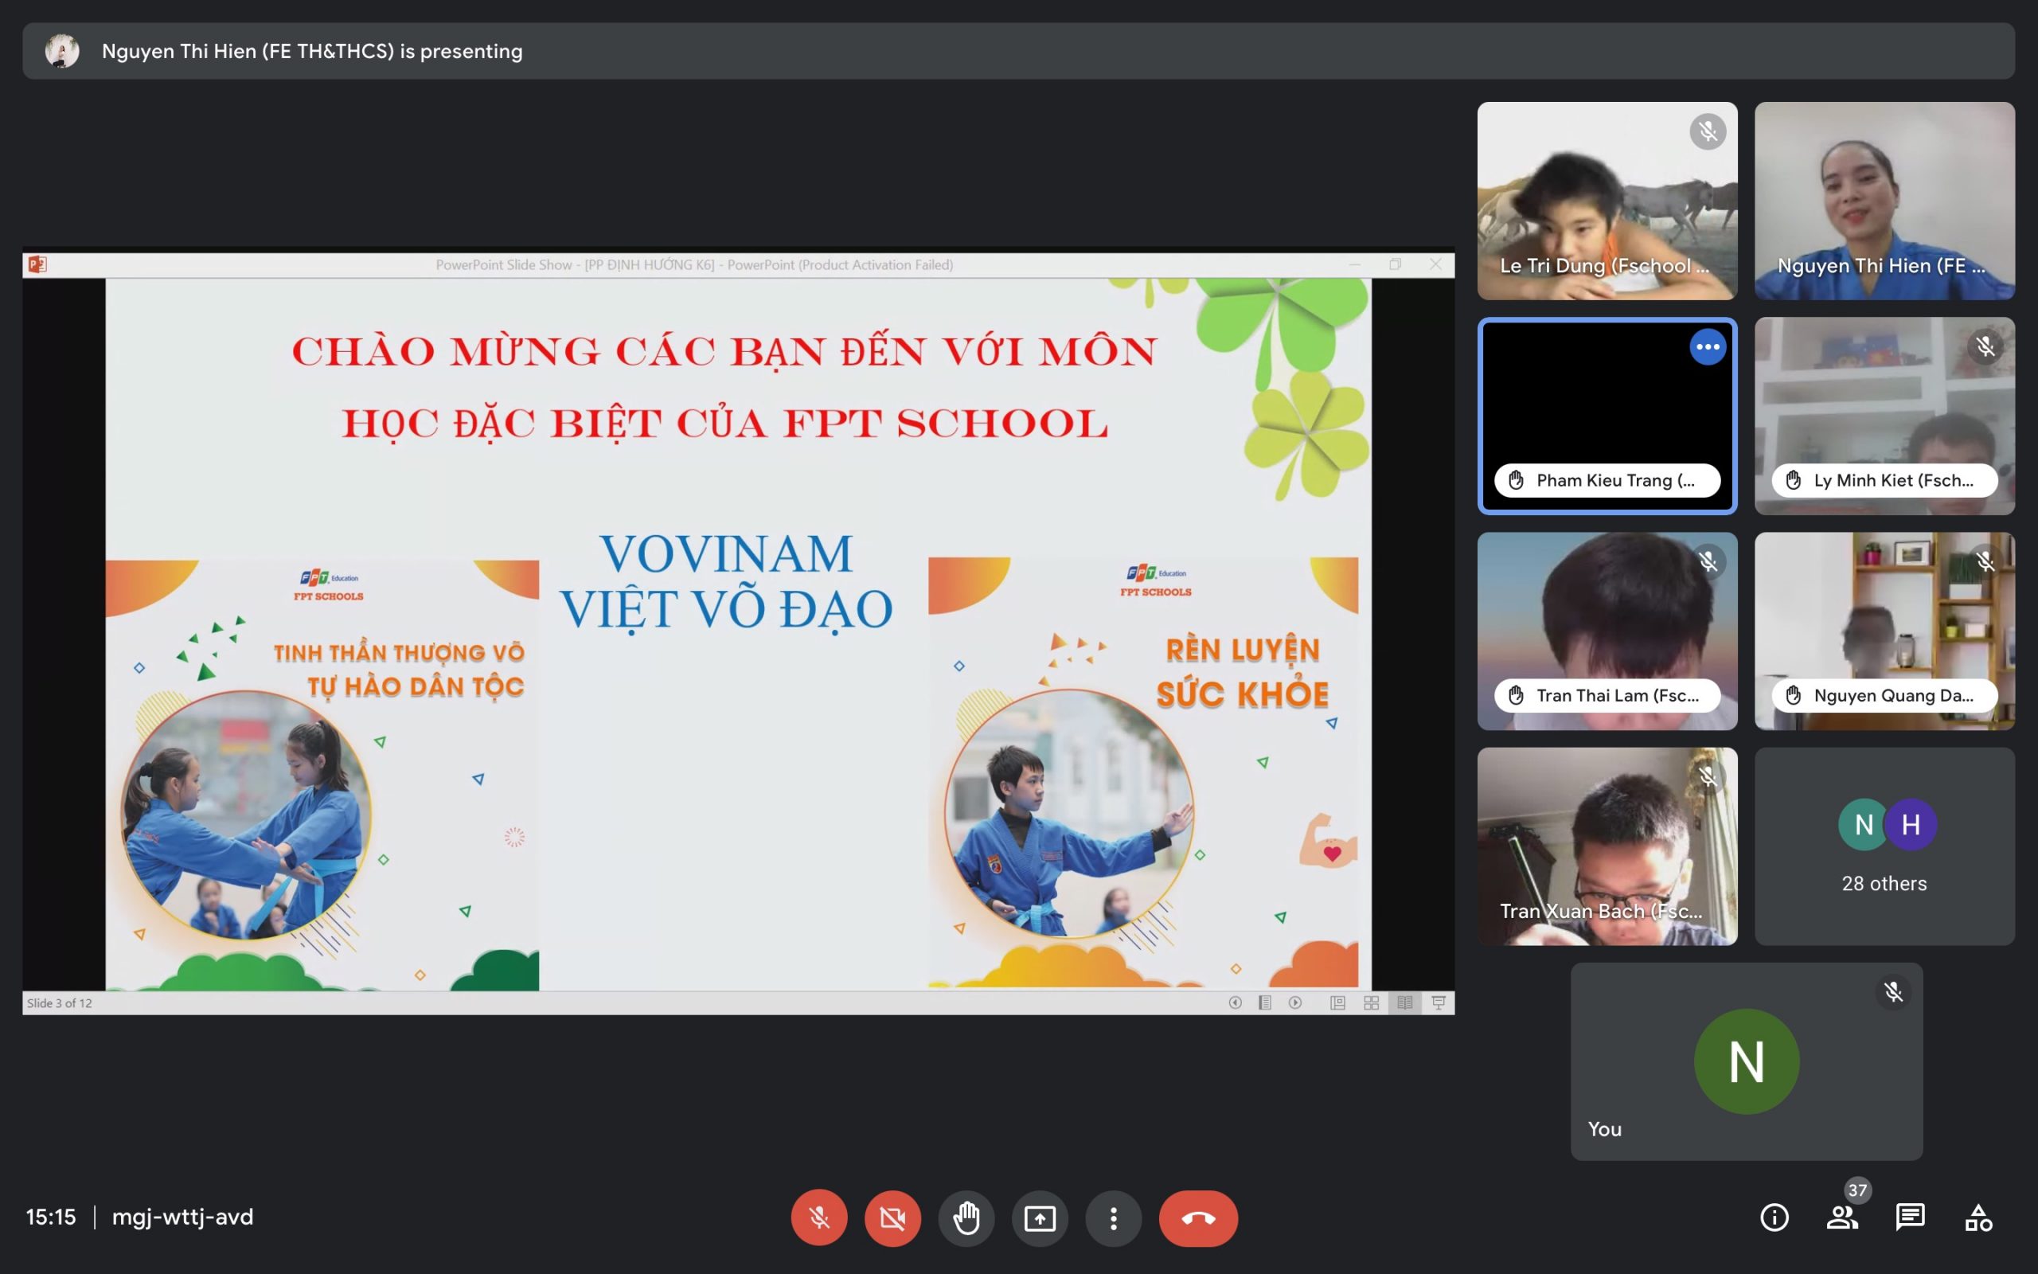Raise your hand in the meeting

(966, 1217)
